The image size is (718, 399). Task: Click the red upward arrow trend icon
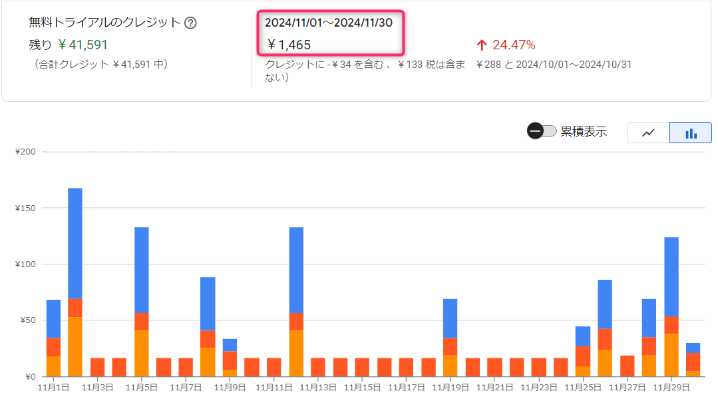482,45
